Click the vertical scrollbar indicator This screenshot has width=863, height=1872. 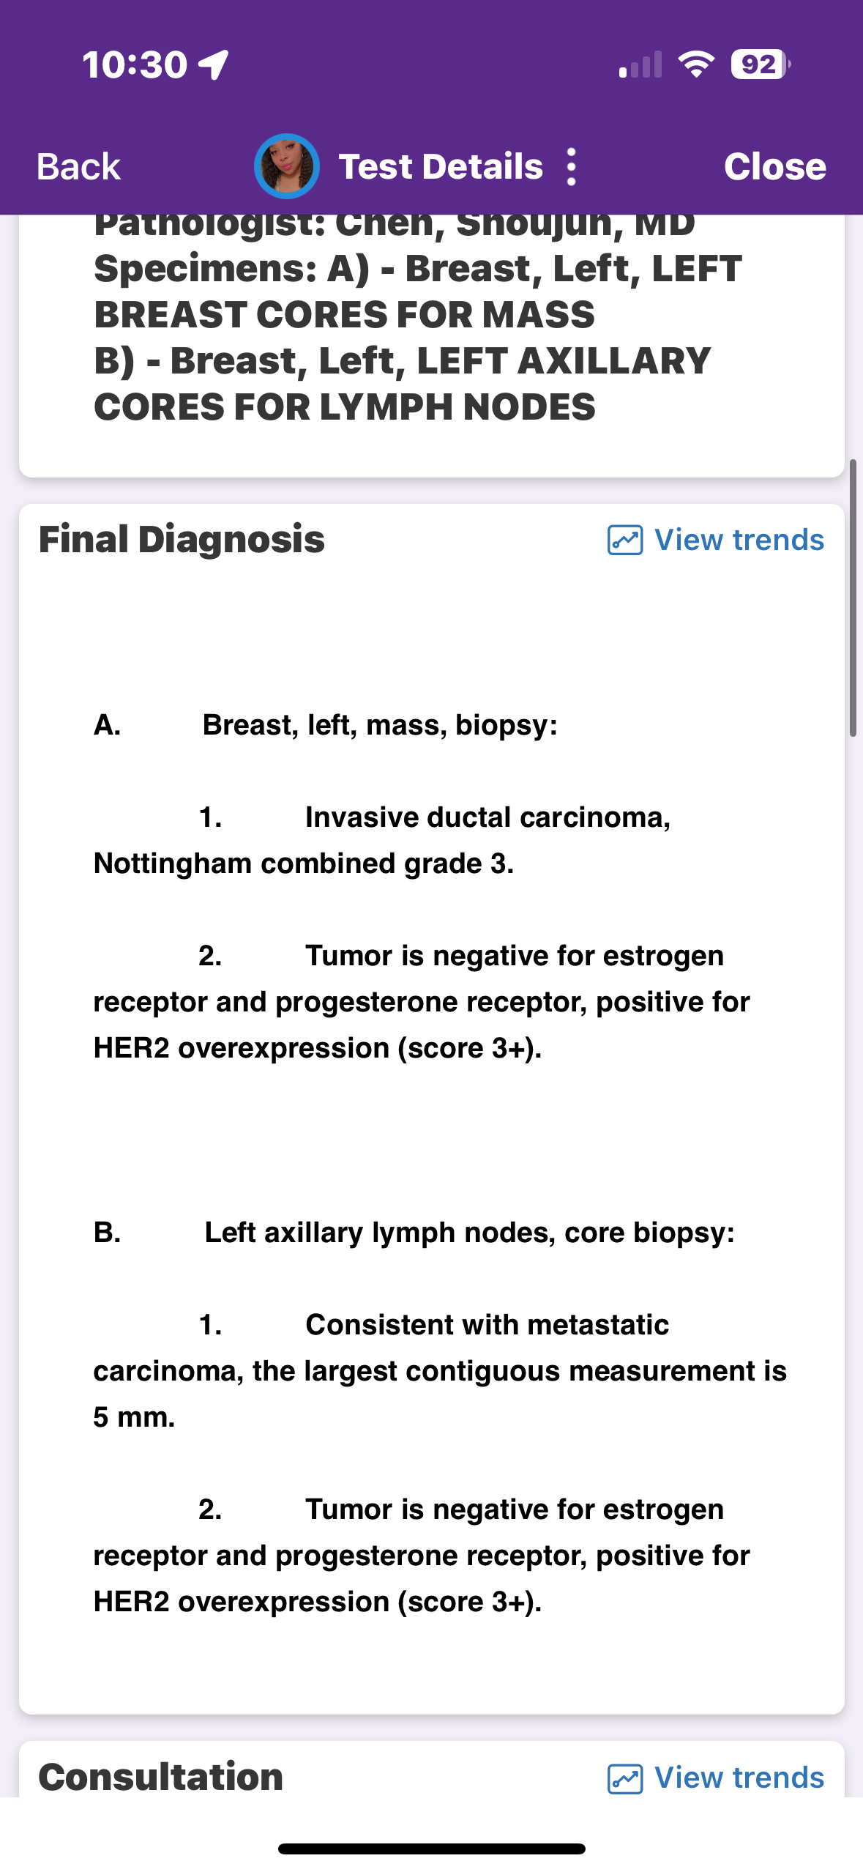tap(853, 597)
